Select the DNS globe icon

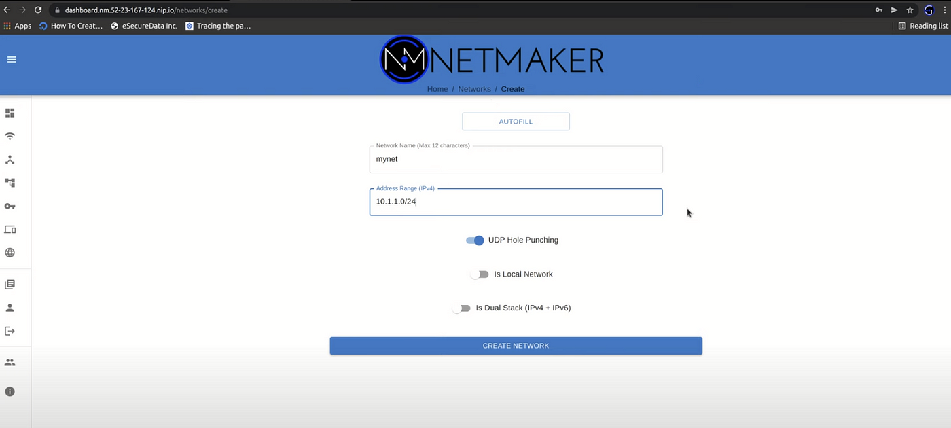click(x=10, y=252)
